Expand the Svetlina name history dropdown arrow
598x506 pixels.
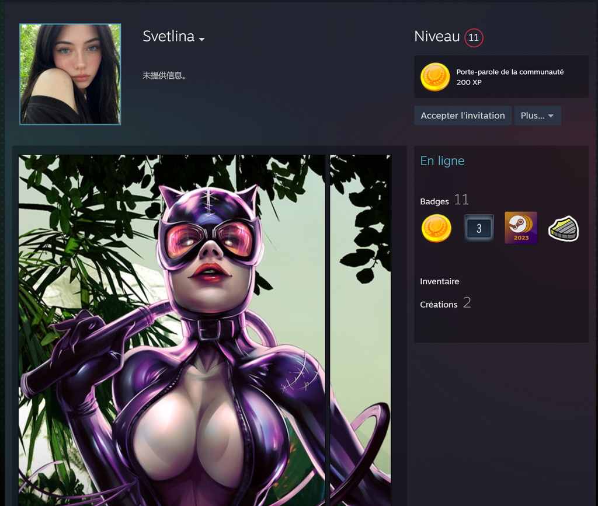click(201, 39)
